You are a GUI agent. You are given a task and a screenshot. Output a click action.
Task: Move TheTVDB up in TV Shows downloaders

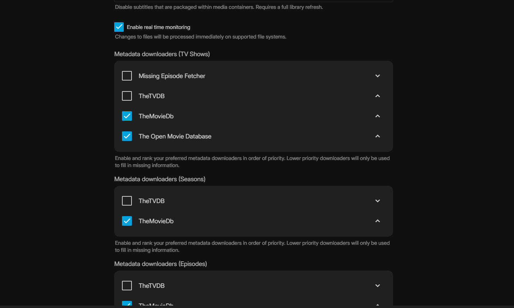[x=378, y=96]
